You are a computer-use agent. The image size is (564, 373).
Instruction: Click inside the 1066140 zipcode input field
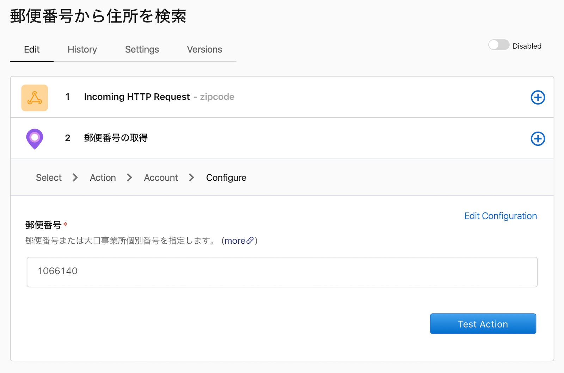pyautogui.click(x=282, y=272)
